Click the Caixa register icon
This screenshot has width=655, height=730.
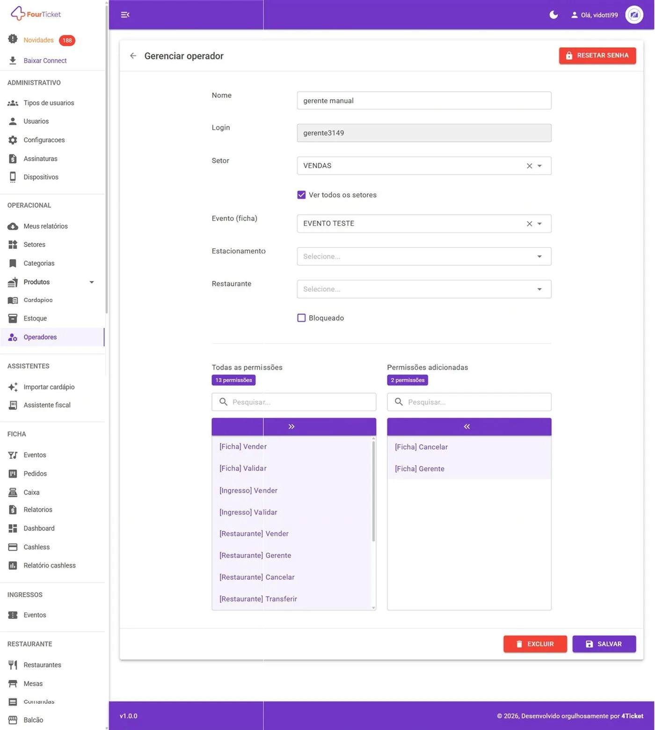pos(13,492)
